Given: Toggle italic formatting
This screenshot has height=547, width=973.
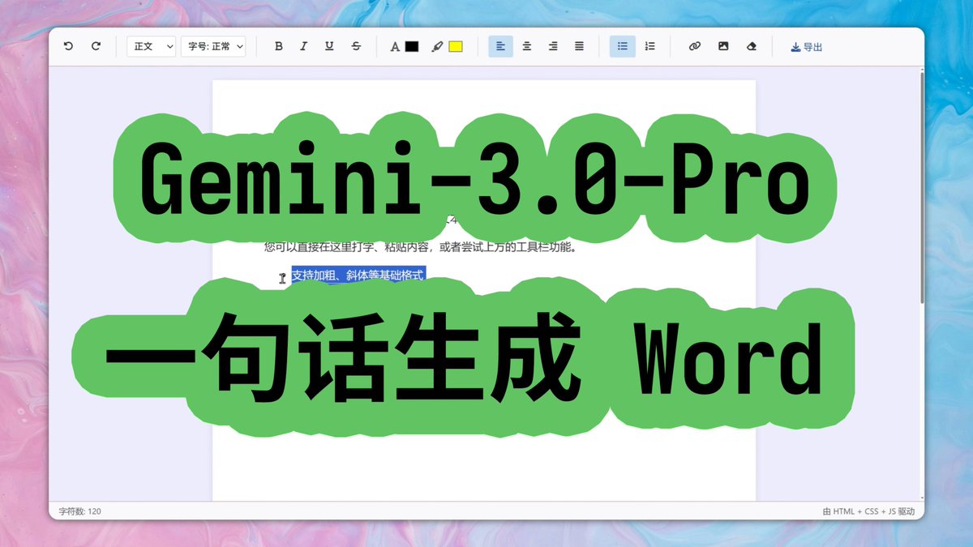Looking at the screenshot, I should click(303, 47).
